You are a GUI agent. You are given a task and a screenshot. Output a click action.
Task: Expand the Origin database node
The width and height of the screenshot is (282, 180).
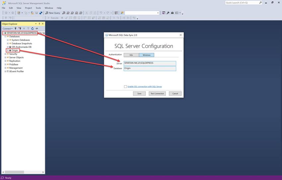[8, 50]
